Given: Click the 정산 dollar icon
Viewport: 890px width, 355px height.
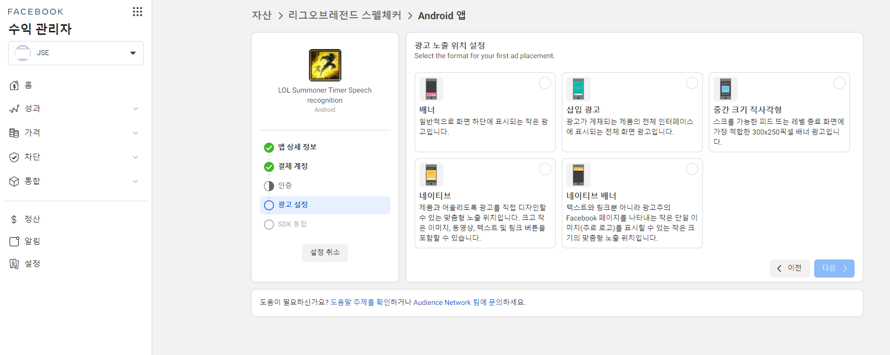Looking at the screenshot, I should (14, 219).
